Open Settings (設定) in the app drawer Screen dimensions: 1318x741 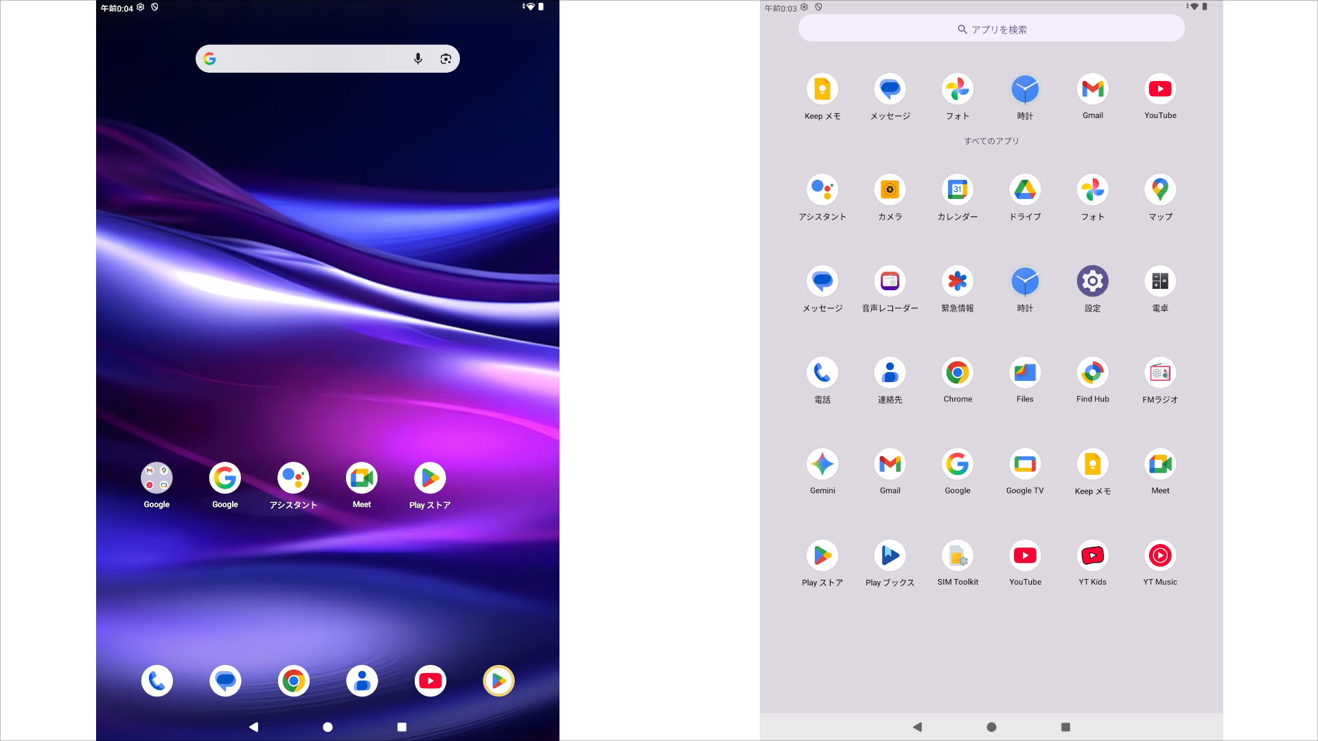pos(1092,281)
